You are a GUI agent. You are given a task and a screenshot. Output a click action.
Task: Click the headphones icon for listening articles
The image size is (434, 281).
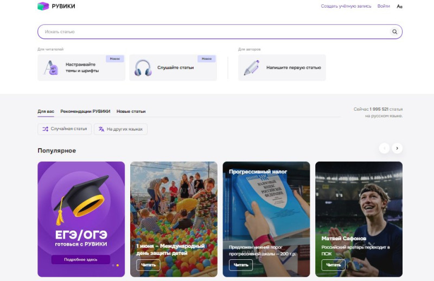[x=143, y=68]
